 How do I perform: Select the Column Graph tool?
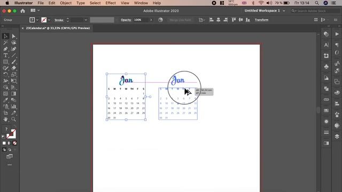pos(13,107)
